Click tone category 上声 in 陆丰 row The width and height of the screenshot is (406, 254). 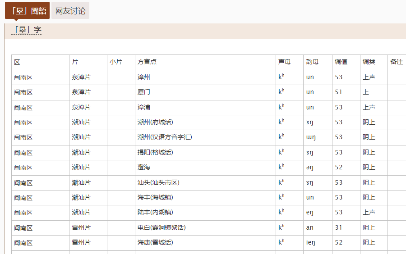tap(369, 213)
